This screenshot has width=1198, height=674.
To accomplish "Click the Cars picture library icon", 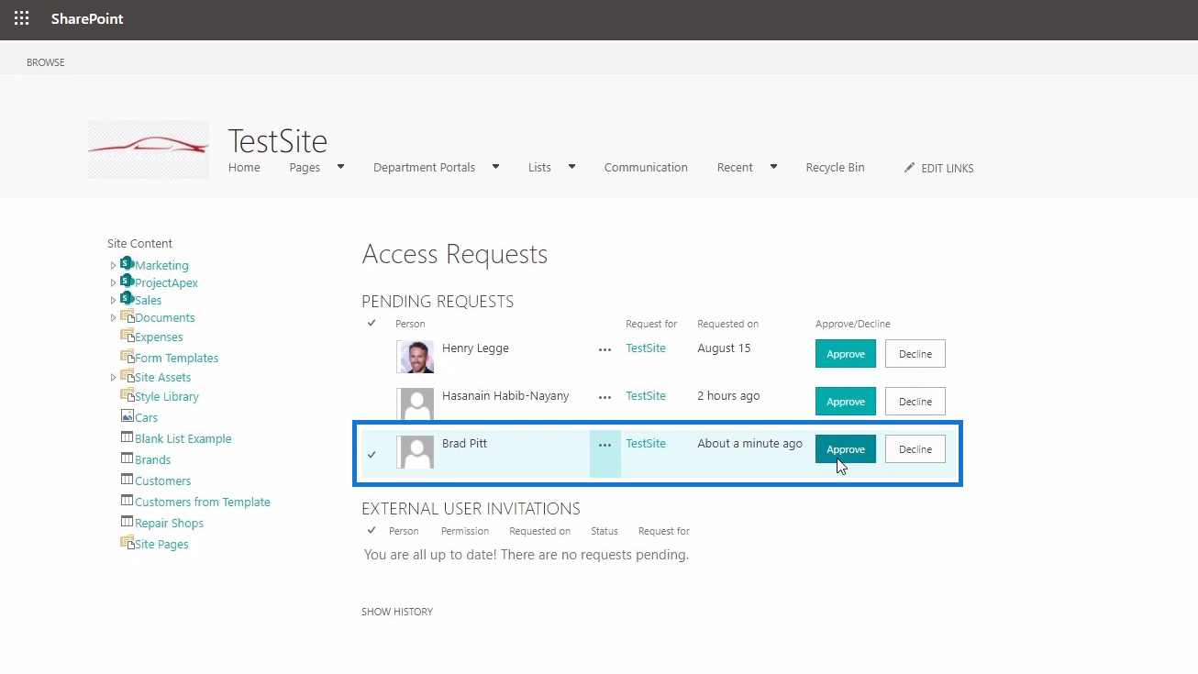I will tap(128, 416).
